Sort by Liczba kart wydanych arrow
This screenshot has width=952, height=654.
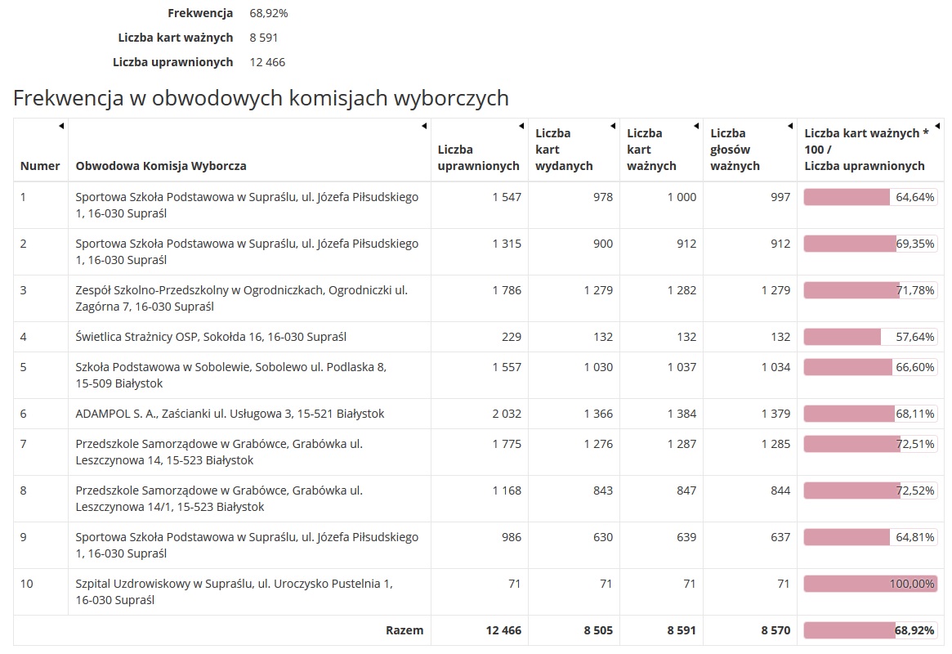pyautogui.click(x=613, y=126)
